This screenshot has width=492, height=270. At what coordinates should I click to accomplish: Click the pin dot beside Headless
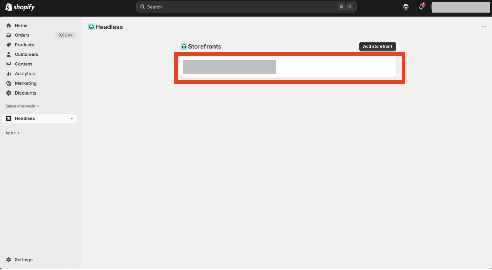point(72,119)
